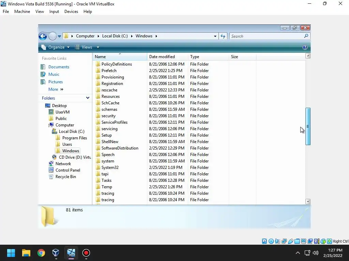The image size is (349, 261).
Task: Sort by Size column header
Action: tap(242, 57)
